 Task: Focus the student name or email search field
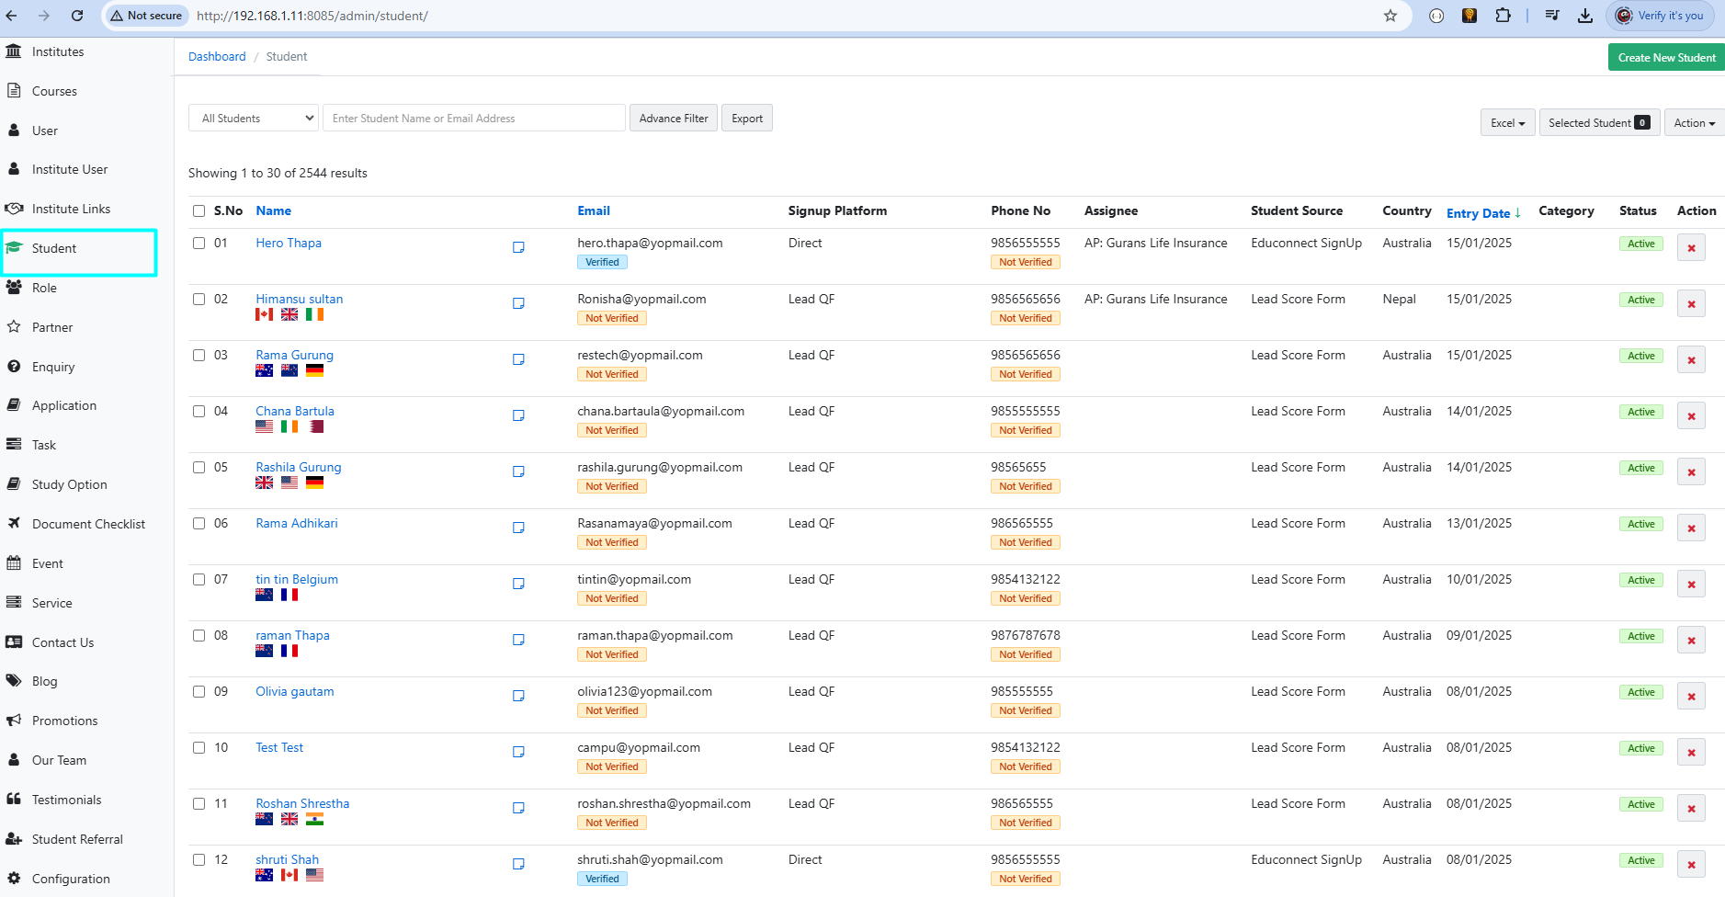[x=473, y=119]
